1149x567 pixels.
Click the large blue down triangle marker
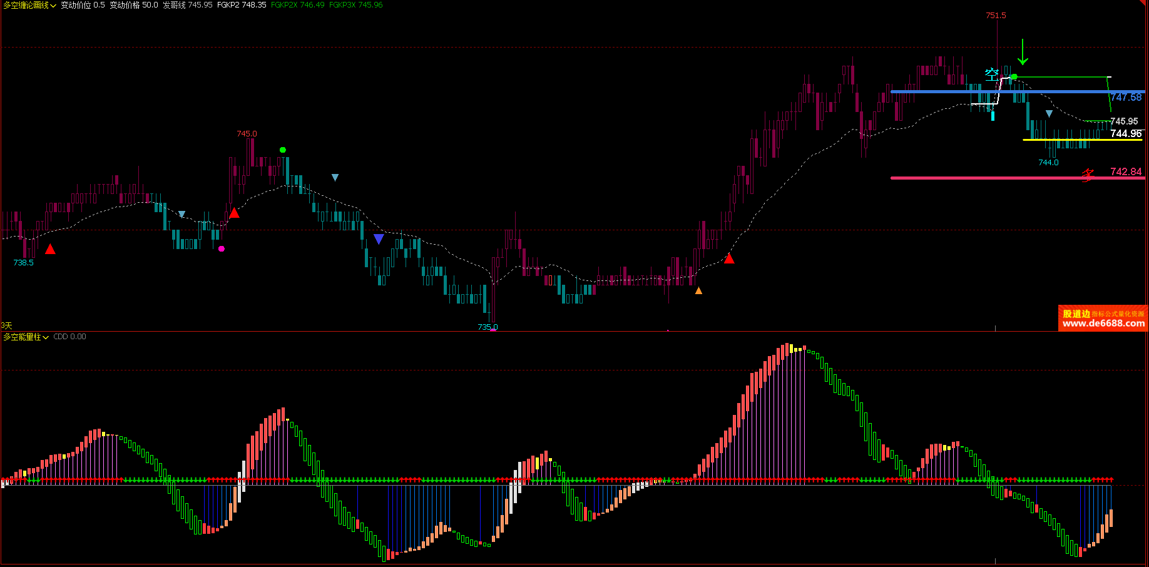point(379,239)
